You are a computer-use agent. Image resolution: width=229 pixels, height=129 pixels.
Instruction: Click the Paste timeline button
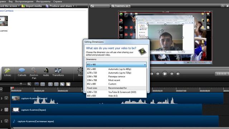[x=68, y=84]
